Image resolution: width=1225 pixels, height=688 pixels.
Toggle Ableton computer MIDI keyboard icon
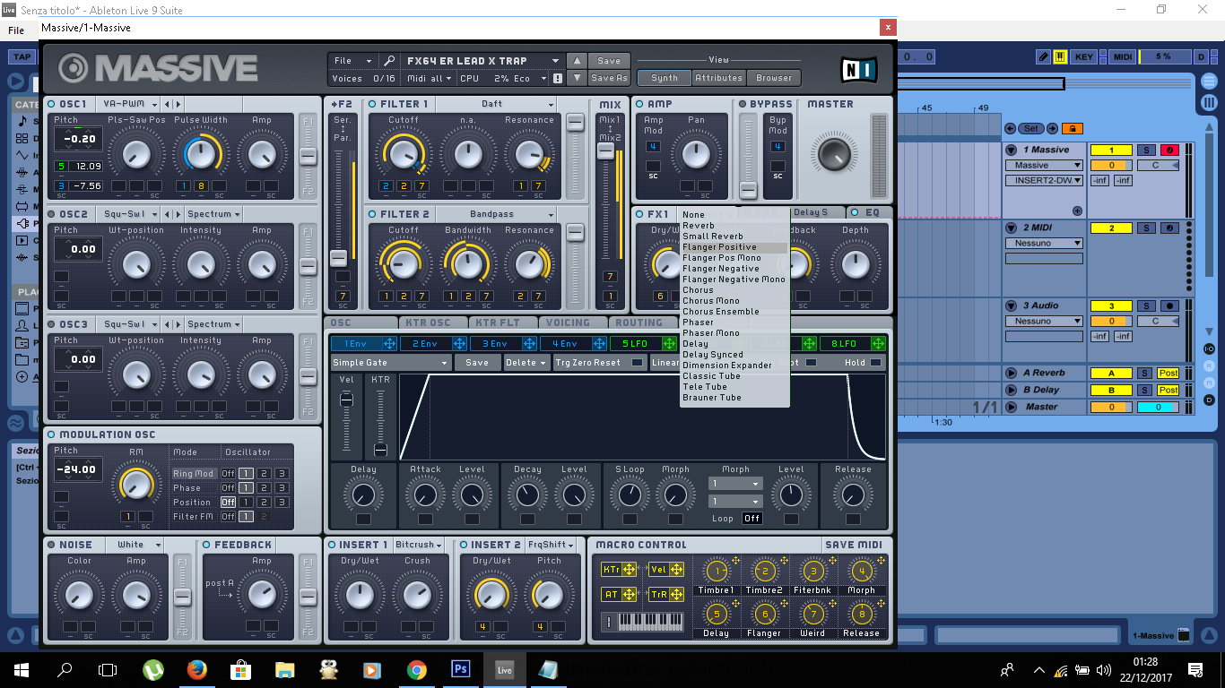pos(1060,56)
